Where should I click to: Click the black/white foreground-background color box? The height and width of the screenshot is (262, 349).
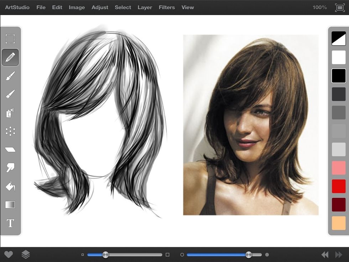[339, 38]
